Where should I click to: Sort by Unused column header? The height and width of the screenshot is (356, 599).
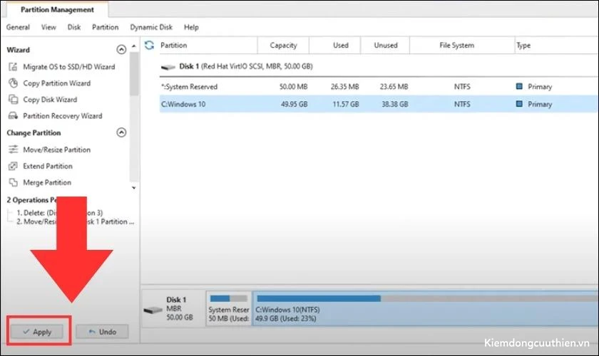tap(386, 45)
